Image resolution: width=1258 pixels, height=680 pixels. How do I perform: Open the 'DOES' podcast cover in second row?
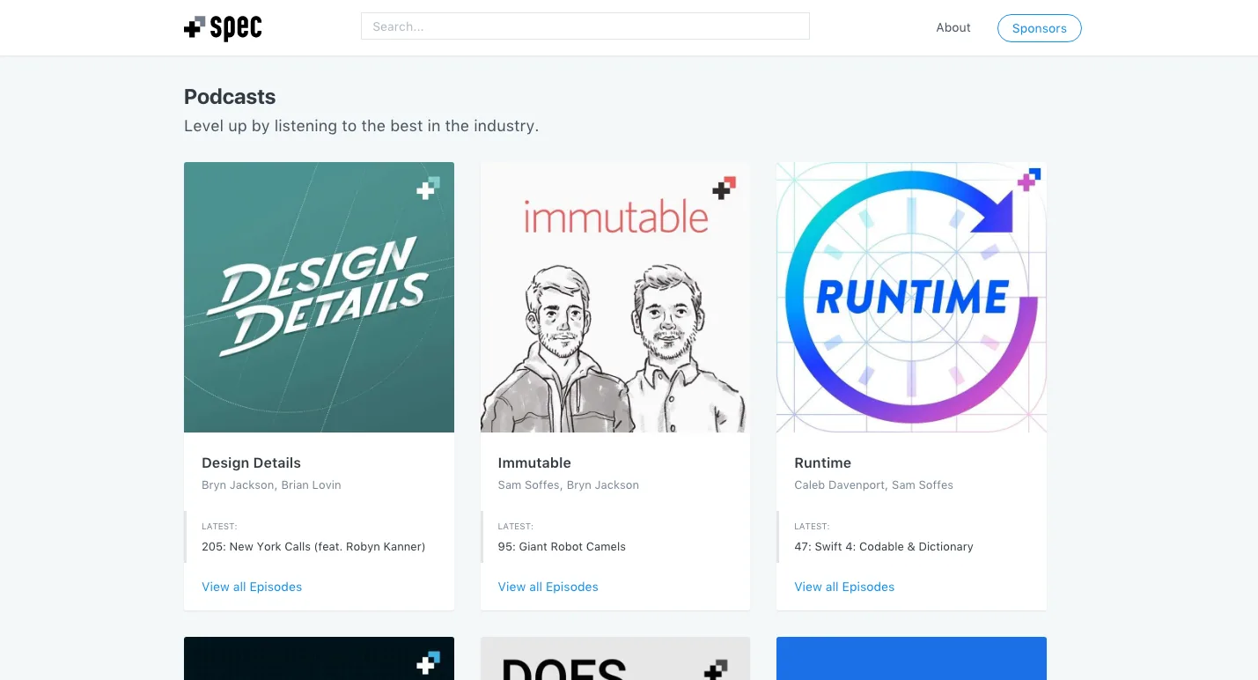pos(615,658)
